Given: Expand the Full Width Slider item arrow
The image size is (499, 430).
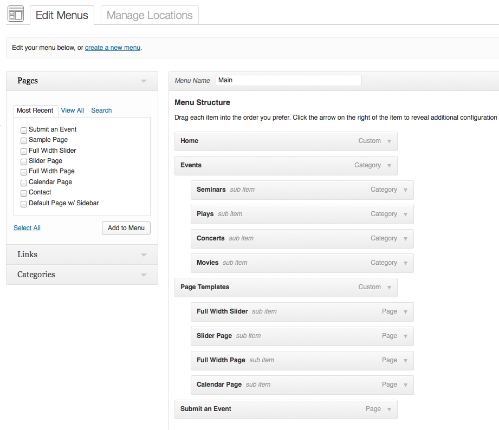Looking at the screenshot, I should pos(405,312).
